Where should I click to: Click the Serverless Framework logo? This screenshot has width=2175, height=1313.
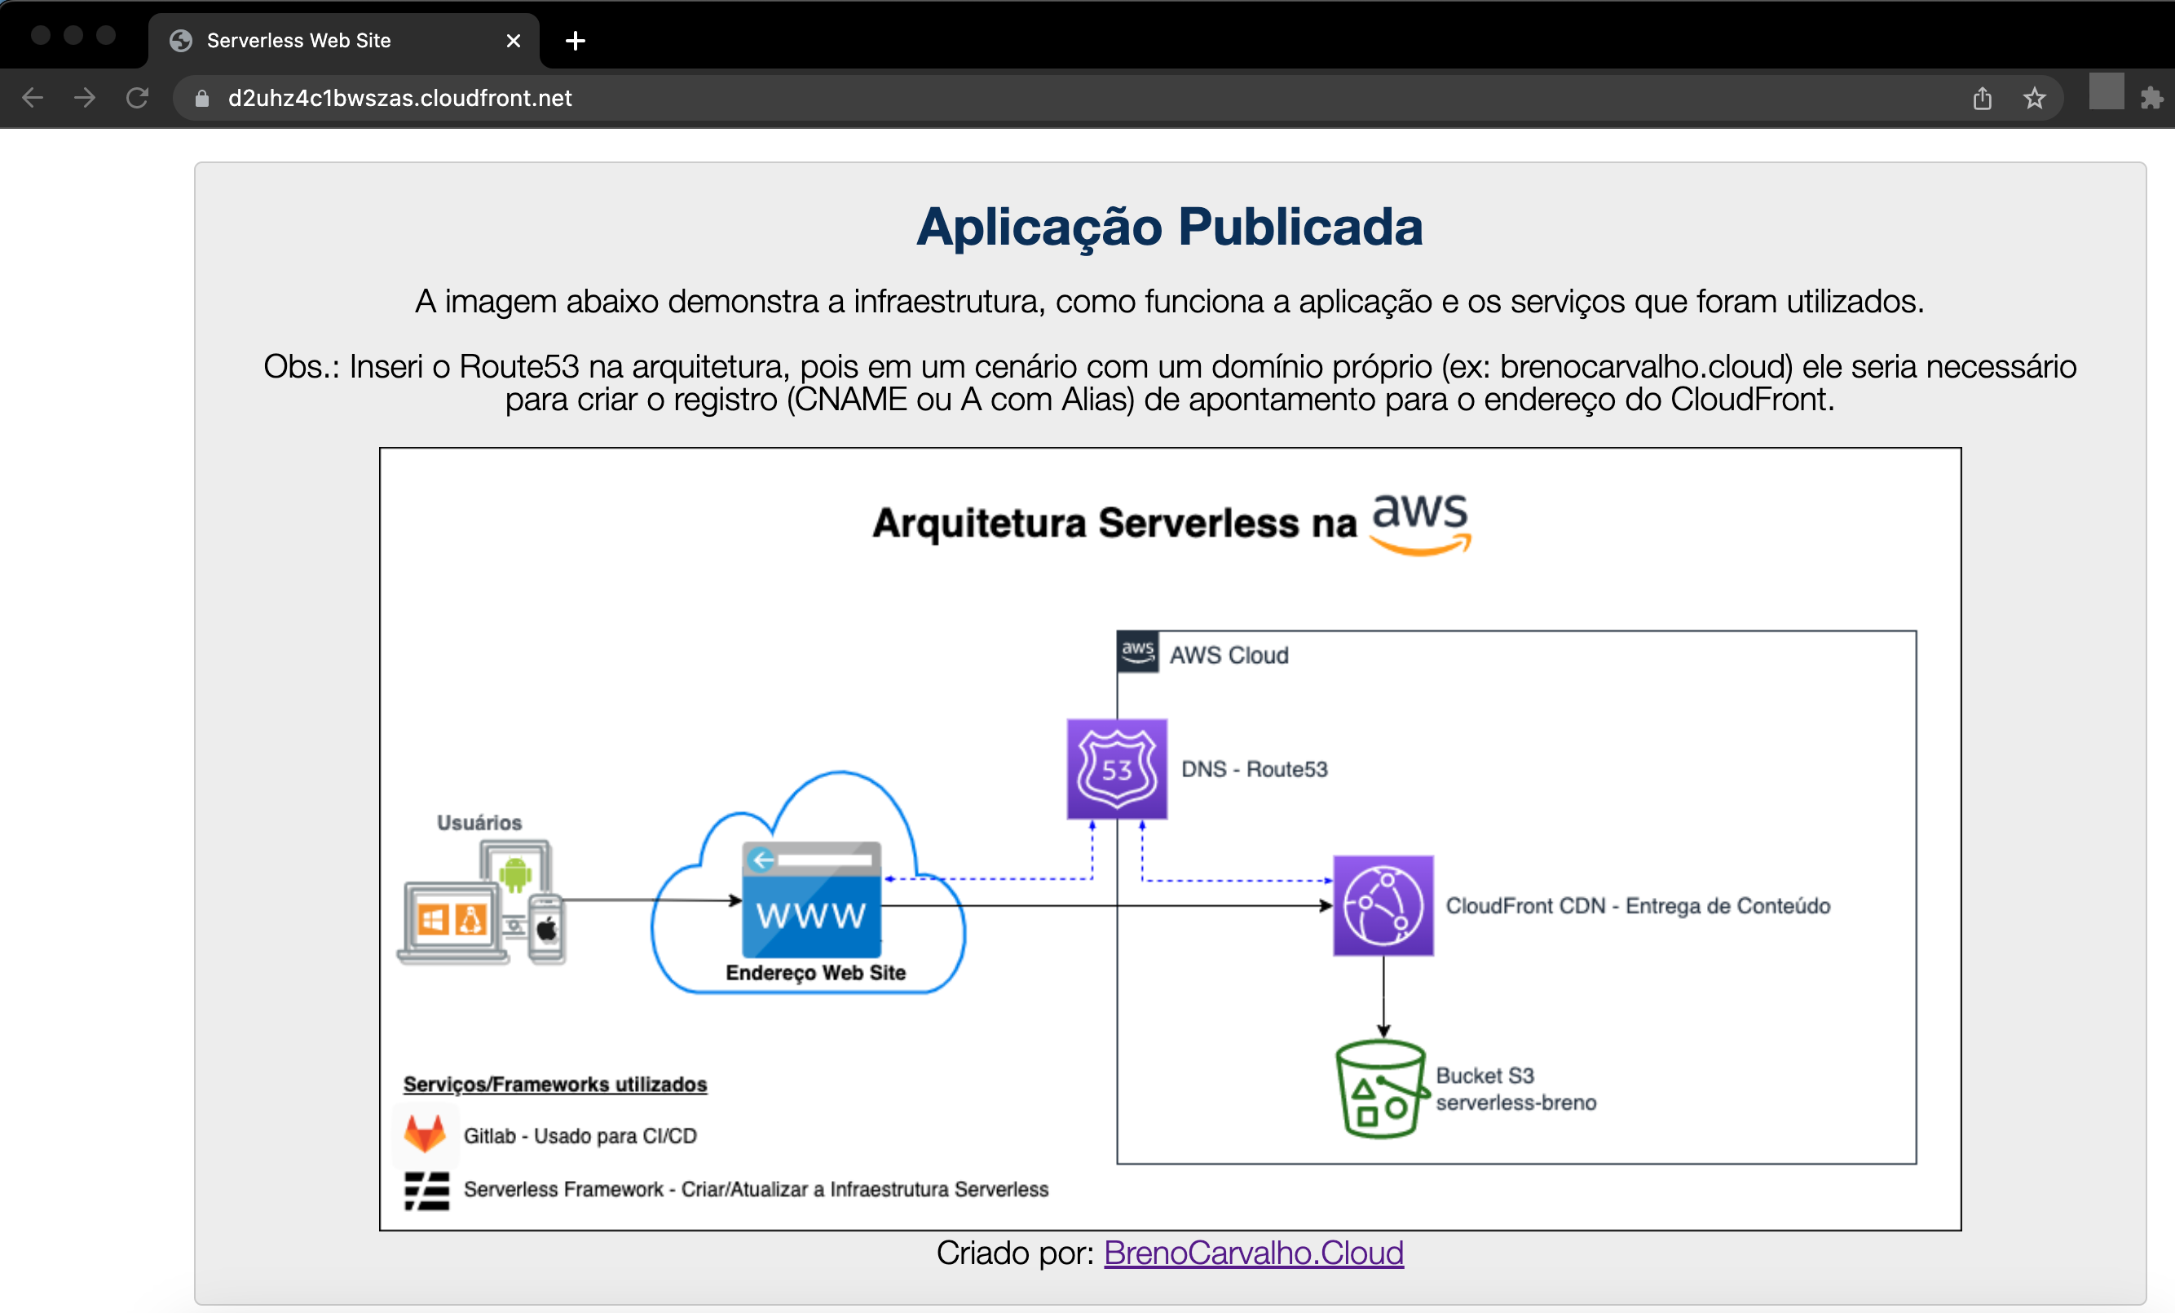click(426, 1191)
